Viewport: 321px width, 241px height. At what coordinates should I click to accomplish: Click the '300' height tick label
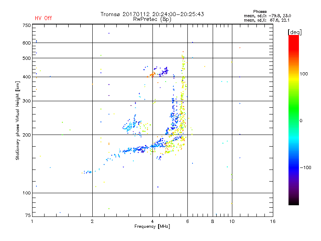[x=26, y=101]
